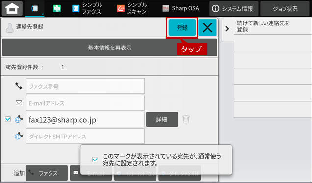The image size is (312, 183).
Task: Click 基本情報を再表示 bar
Action: point(109,47)
